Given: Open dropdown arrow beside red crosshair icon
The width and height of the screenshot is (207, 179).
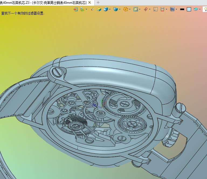Looking at the screenshot, I should click(x=150, y=9).
